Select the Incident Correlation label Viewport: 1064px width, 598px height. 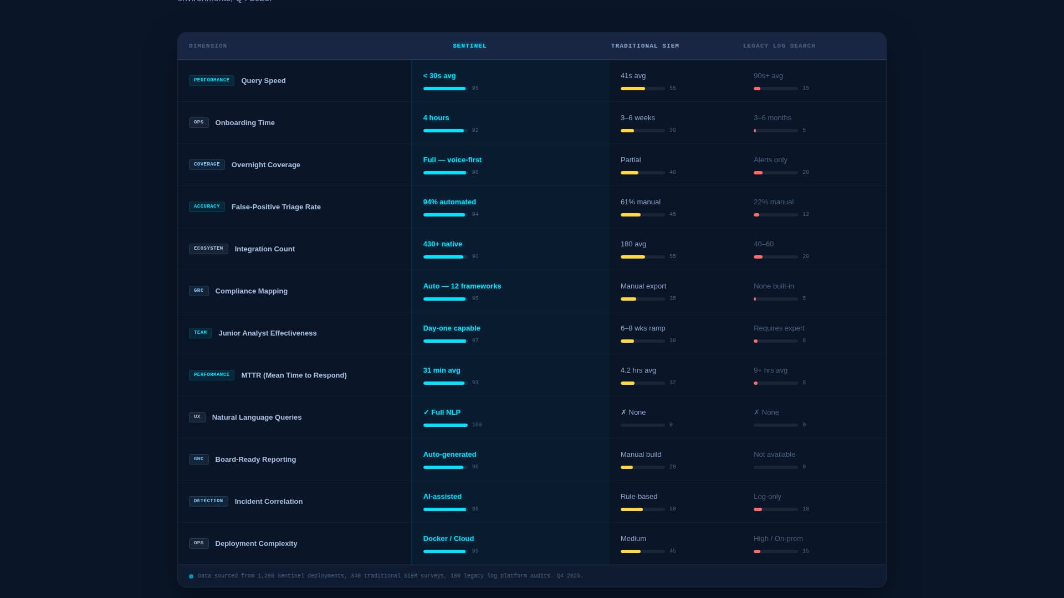pyautogui.click(x=269, y=502)
